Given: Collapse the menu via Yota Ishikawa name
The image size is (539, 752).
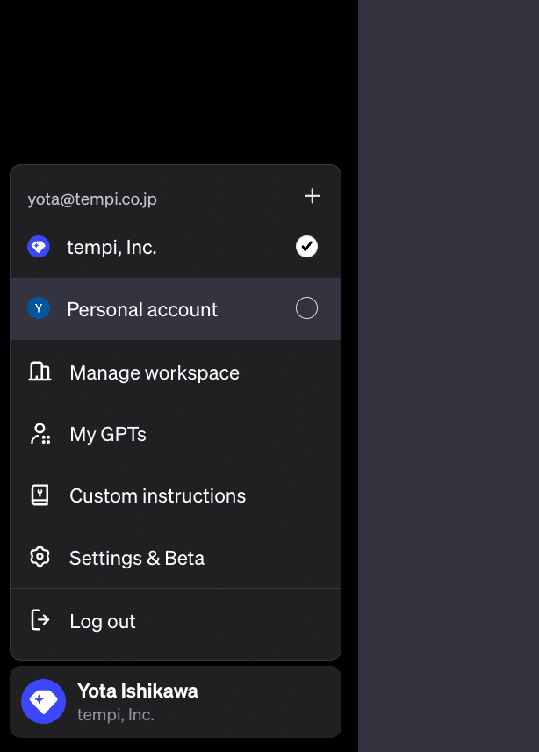Looking at the screenshot, I should [138, 691].
